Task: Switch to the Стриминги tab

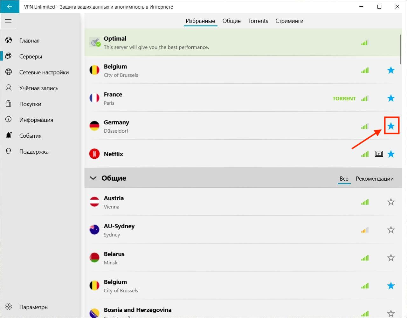Action: coord(289,21)
